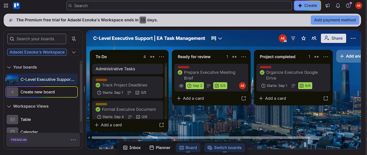Image resolution: width=367 pixels, height=155 pixels.
Task: Open Ready for review list actions menu
Action: pyautogui.click(x=244, y=57)
